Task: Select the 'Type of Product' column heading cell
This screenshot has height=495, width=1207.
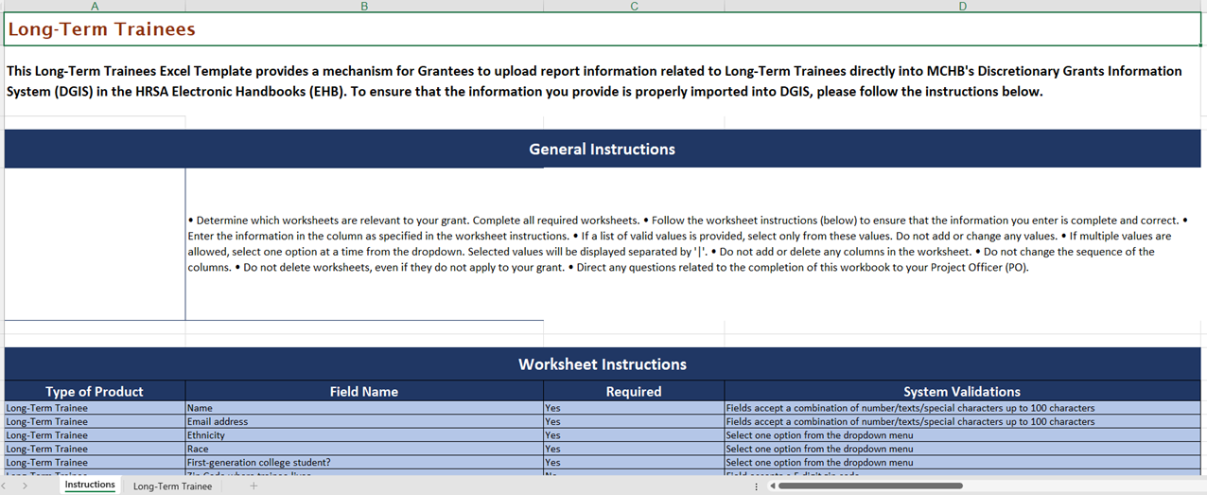Action: [x=95, y=391]
